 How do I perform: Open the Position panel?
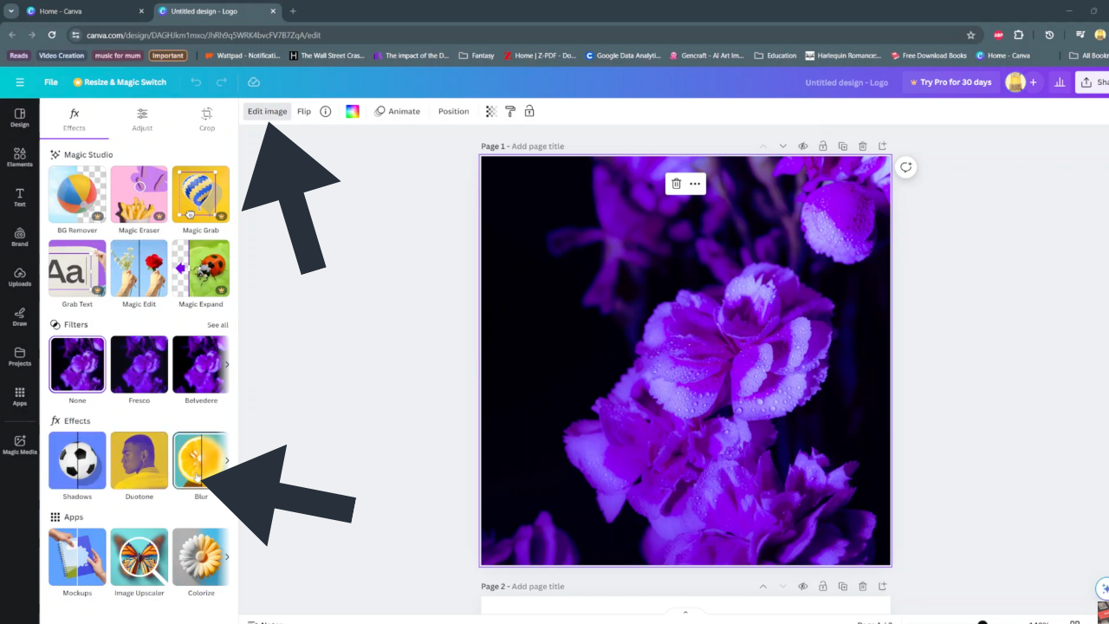pos(453,111)
